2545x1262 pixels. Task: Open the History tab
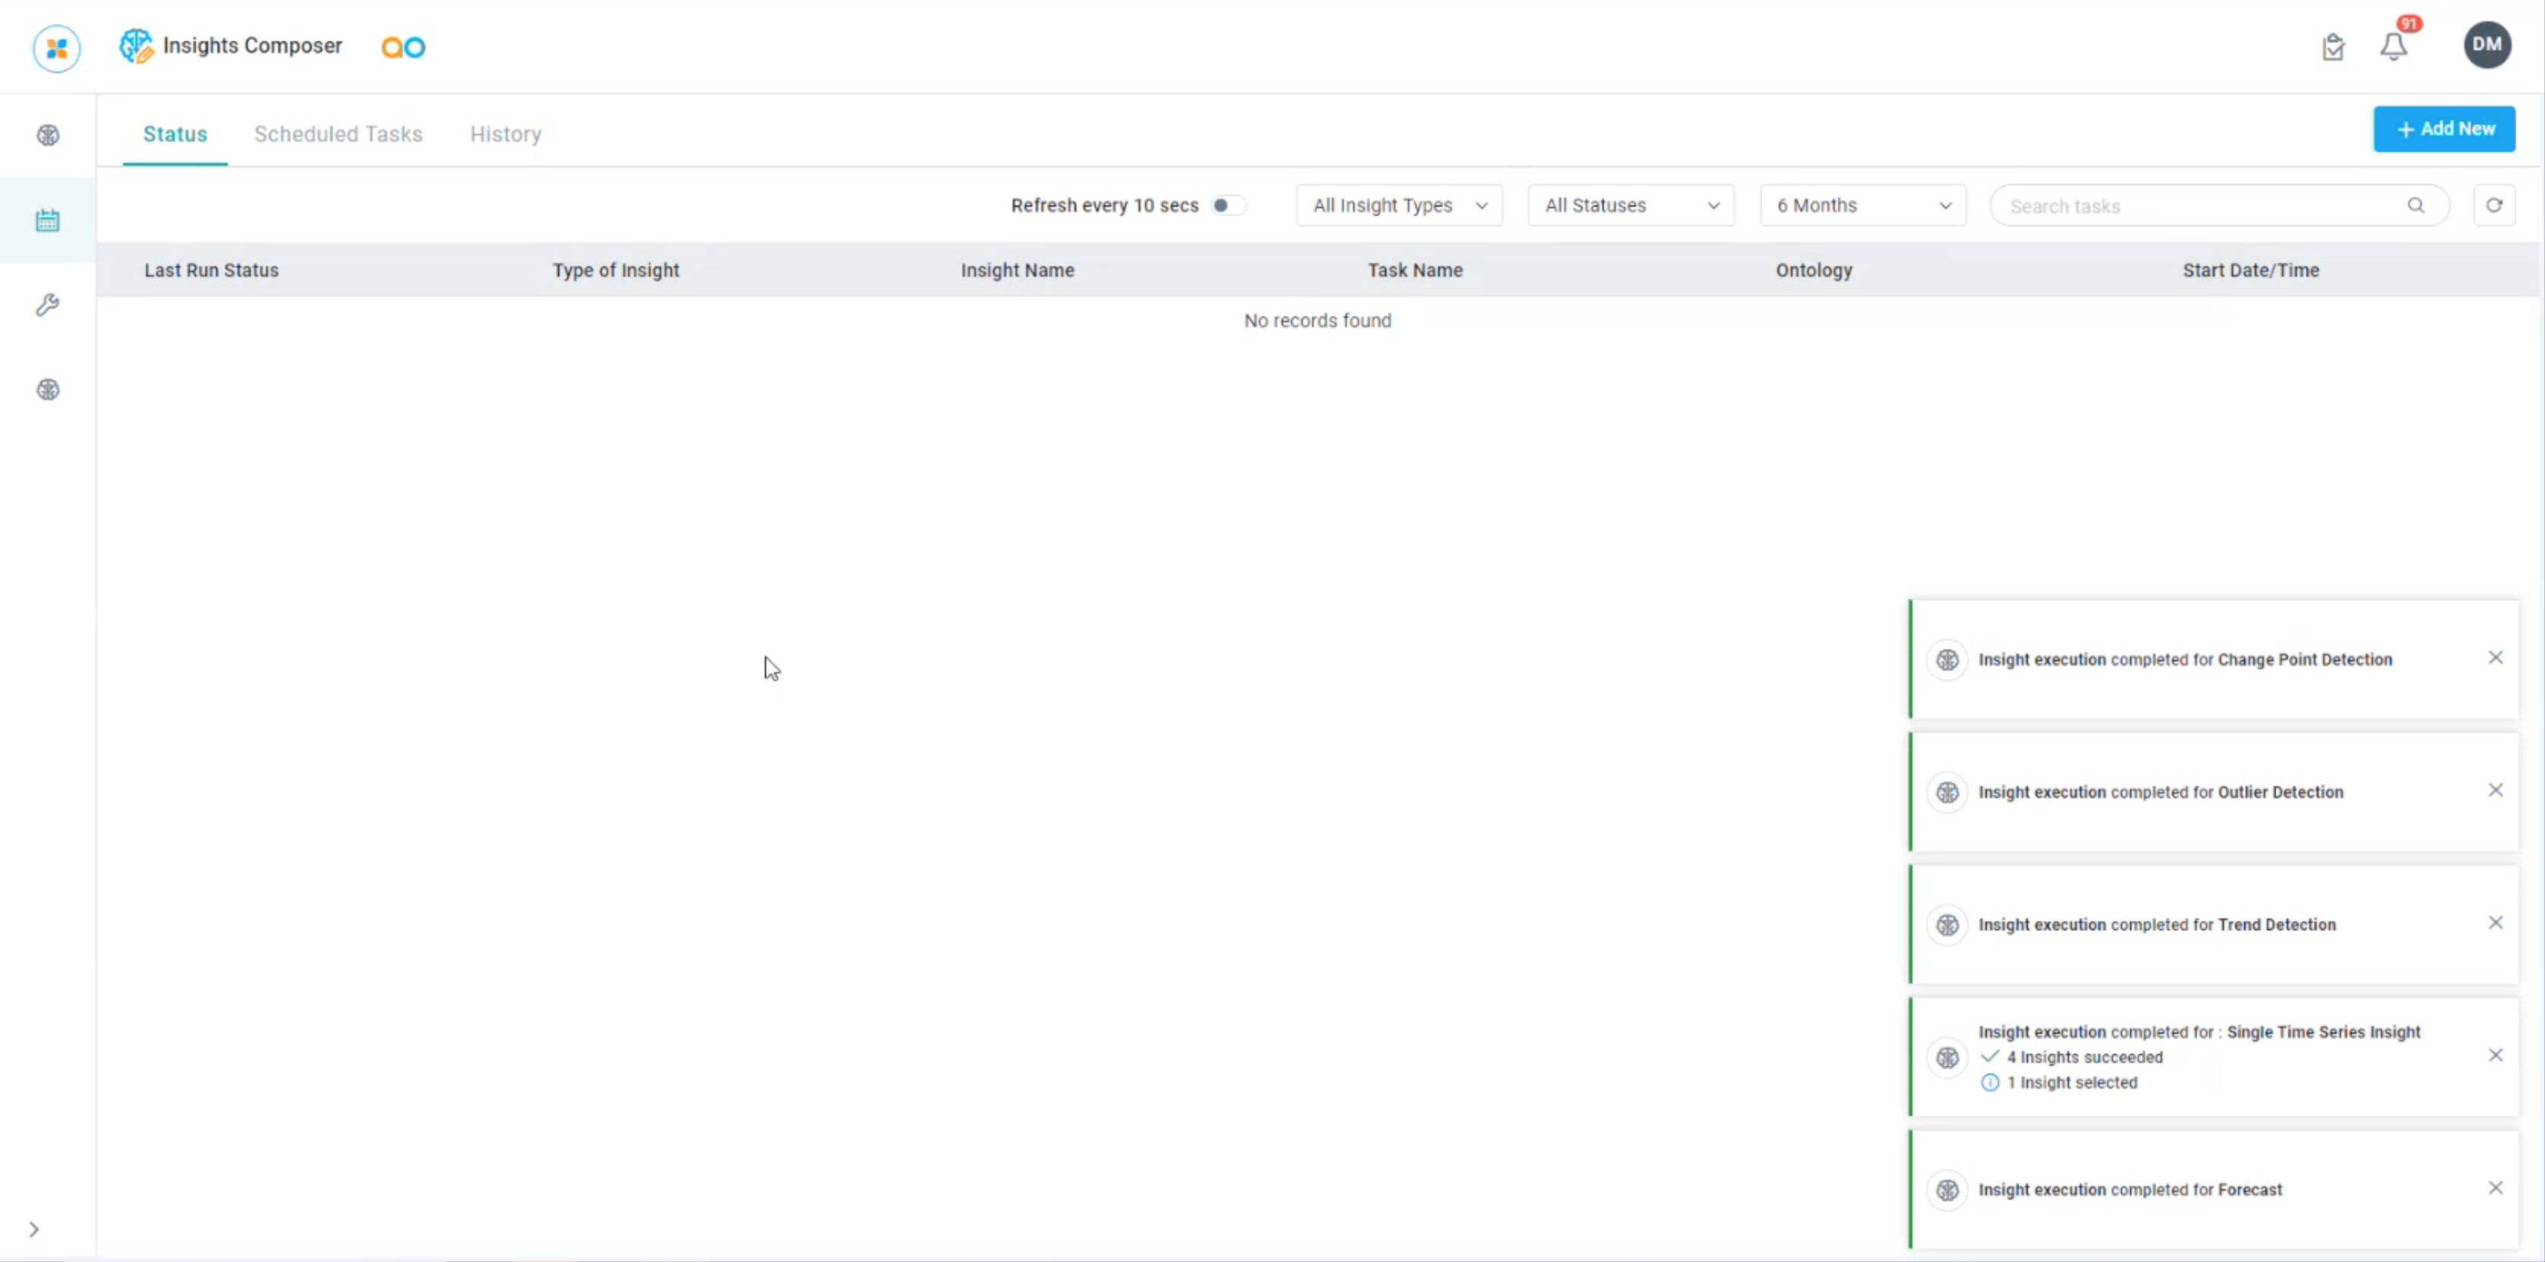[x=505, y=133]
